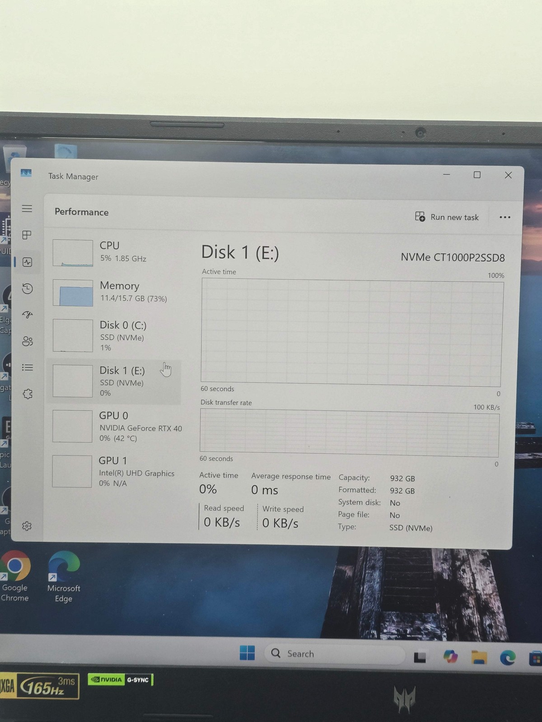Open the Processes page icon
The width and height of the screenshot is (542, 722).
click(x=27, y=235)
